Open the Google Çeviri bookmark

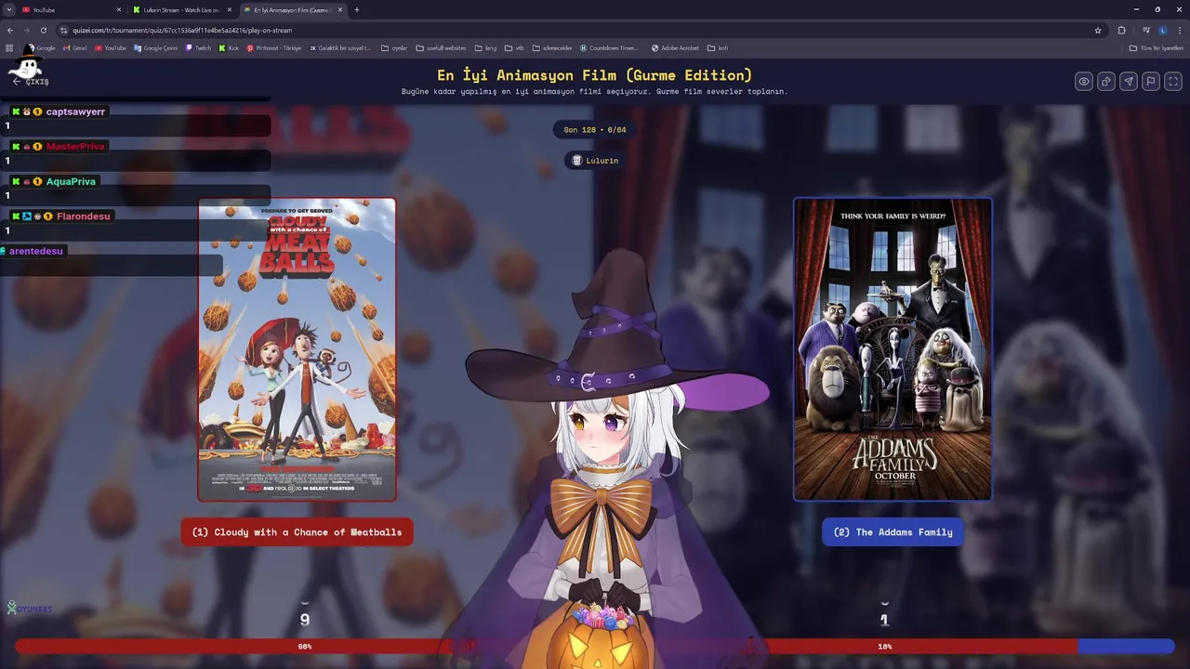(156, 47)
